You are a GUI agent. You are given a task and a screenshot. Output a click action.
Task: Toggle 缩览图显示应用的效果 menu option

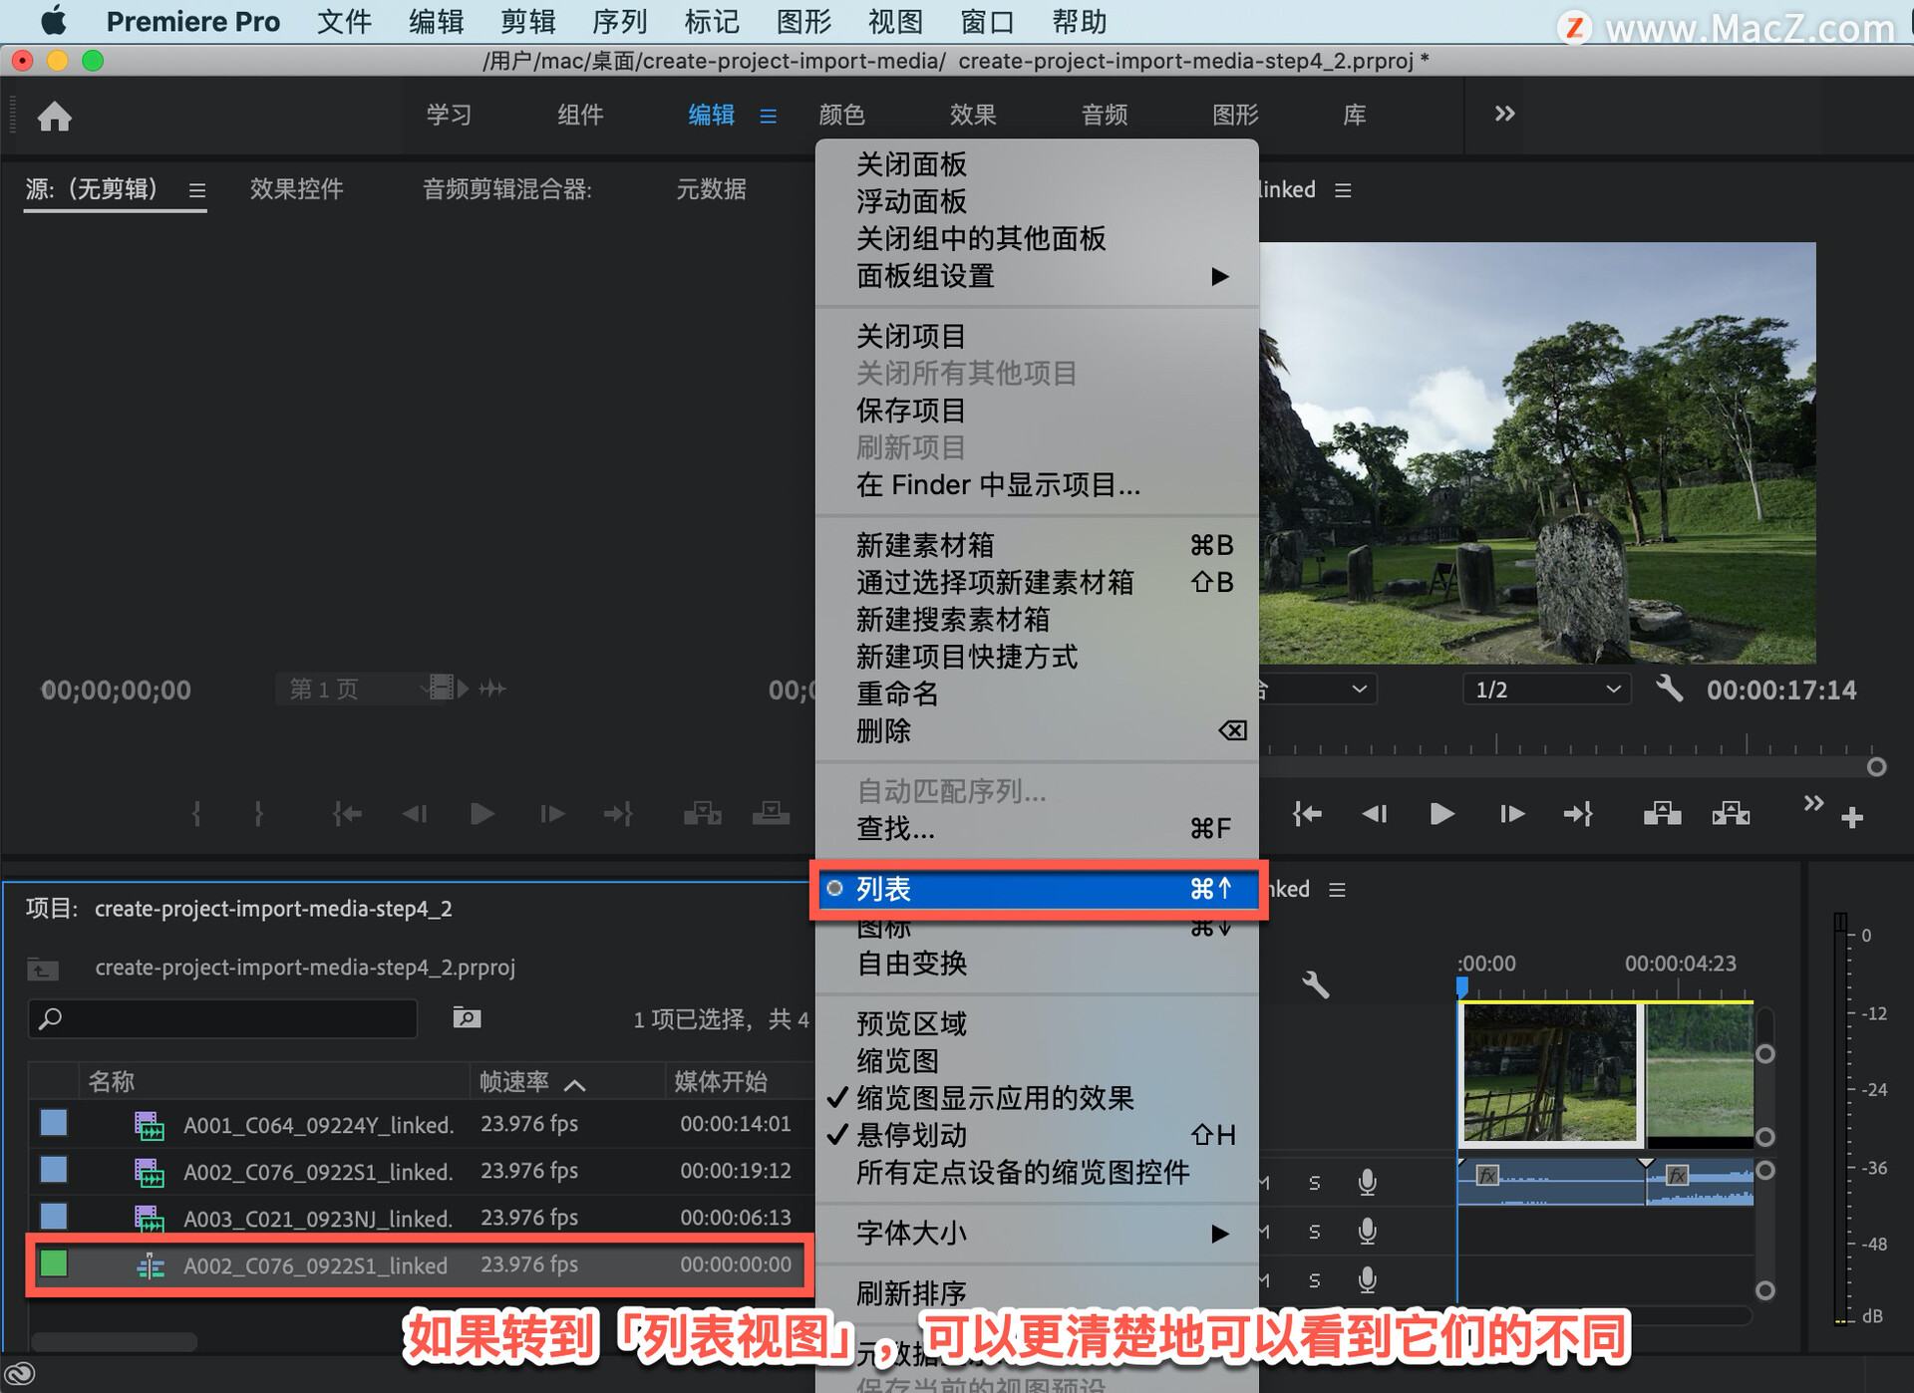995,1098
